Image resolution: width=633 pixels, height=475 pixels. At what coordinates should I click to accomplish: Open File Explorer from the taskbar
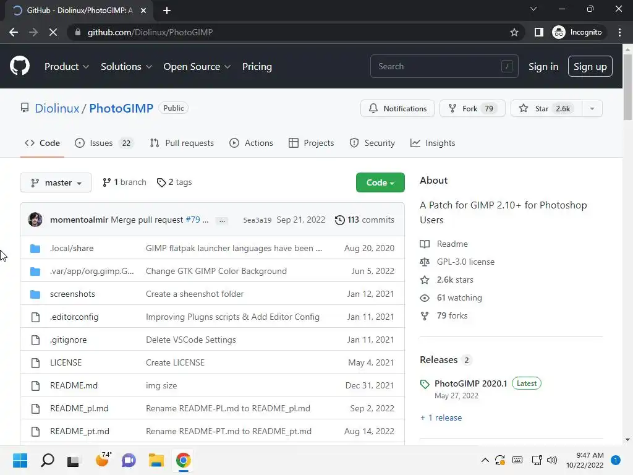click(x=156, y=460)
